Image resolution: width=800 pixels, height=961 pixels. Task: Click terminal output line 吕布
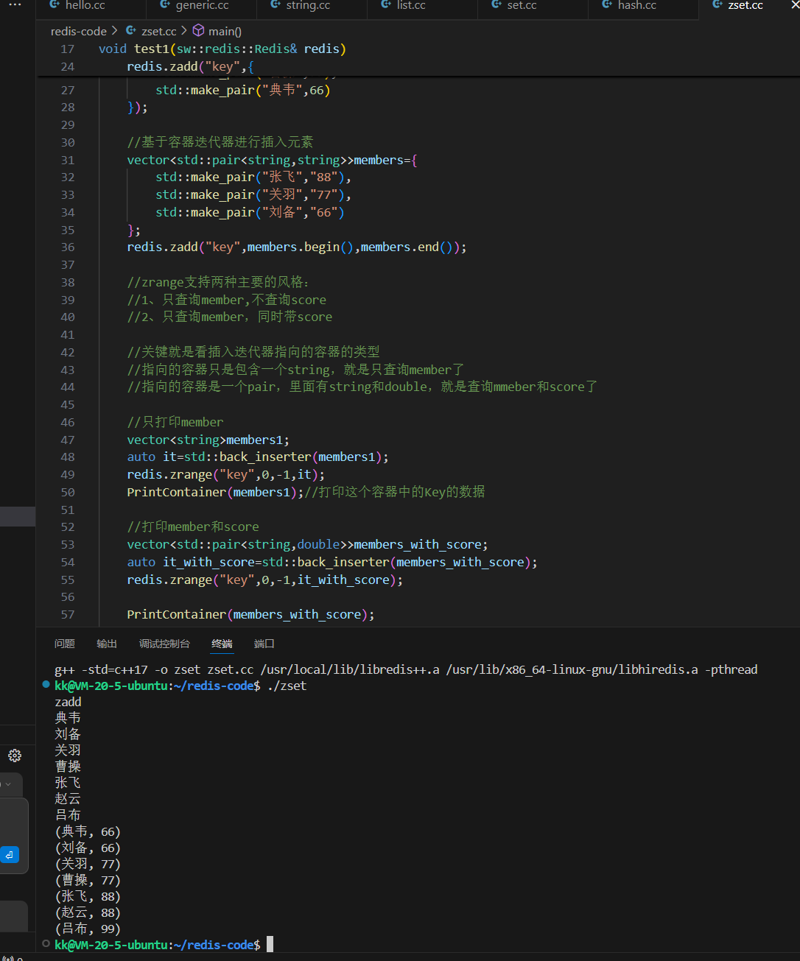coord(68,815)
